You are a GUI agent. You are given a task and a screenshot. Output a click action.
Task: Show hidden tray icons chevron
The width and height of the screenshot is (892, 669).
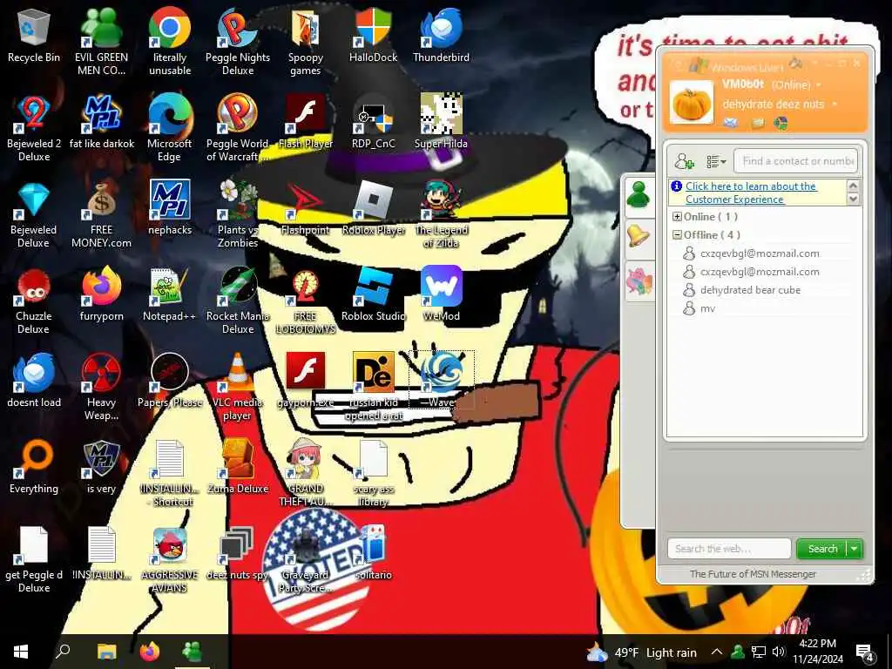coord(717,652)
